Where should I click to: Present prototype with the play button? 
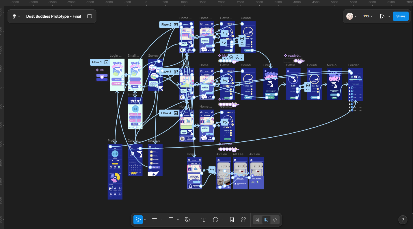pyautogui.click(x=382, y=16)
